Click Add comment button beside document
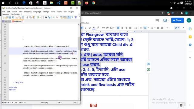The height and width of the screenshot is (109, 194). coord(149,64)
